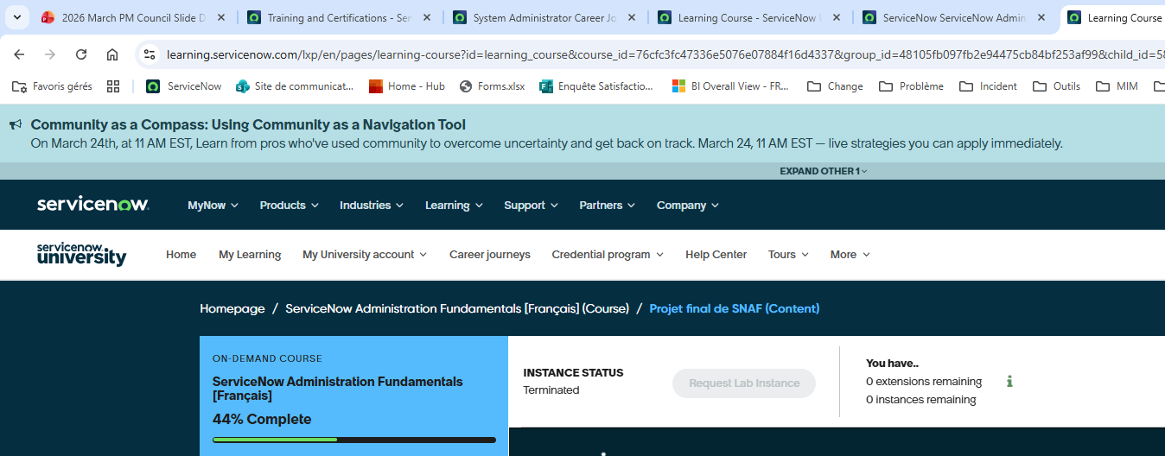This screenshot has height=456, width=1165.
Task: Open the browser home page icon
Action: (112, 54)
